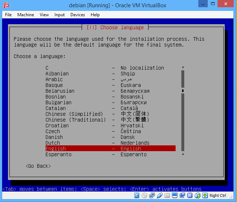237x202 pixels.
Task: Select Bosnian in the language list
Action: (111, 97)
